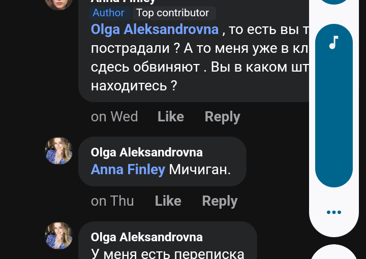Open Olga Aleksandrovna's name above the переписка comment
Image resolution: width=366 pixels, height=259 pixels.
(146, 237)
